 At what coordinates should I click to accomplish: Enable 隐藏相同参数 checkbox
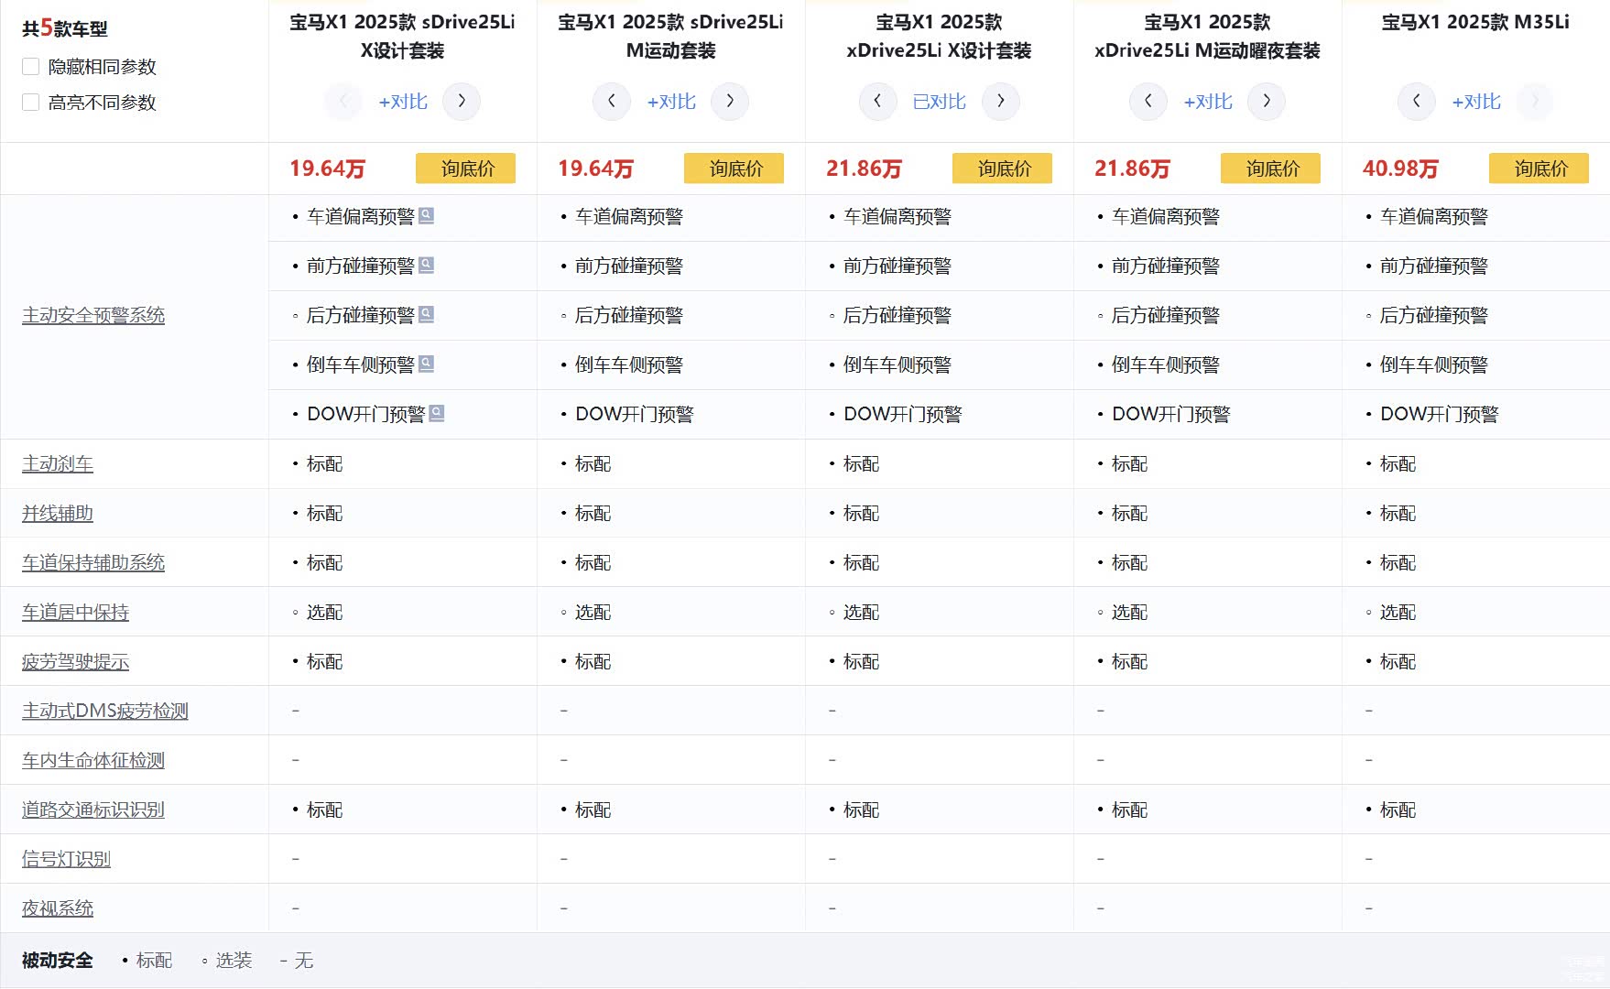(31, 67)
